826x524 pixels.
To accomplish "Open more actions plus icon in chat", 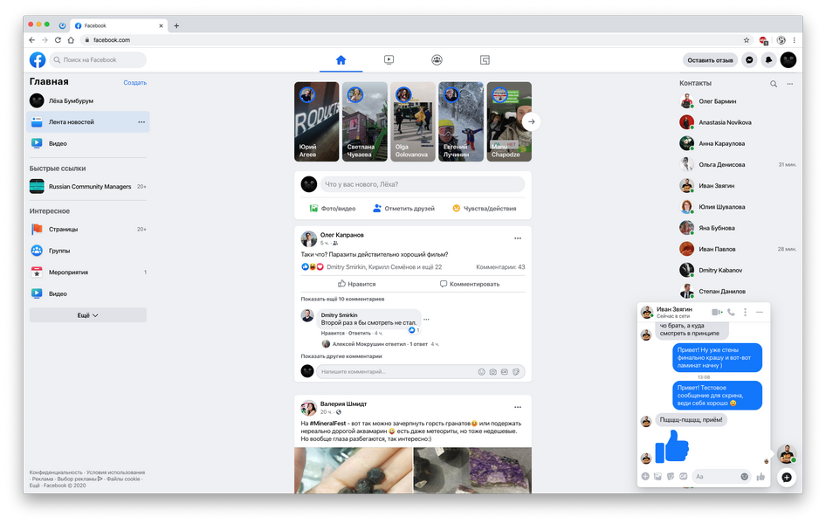I will point(645,477).
